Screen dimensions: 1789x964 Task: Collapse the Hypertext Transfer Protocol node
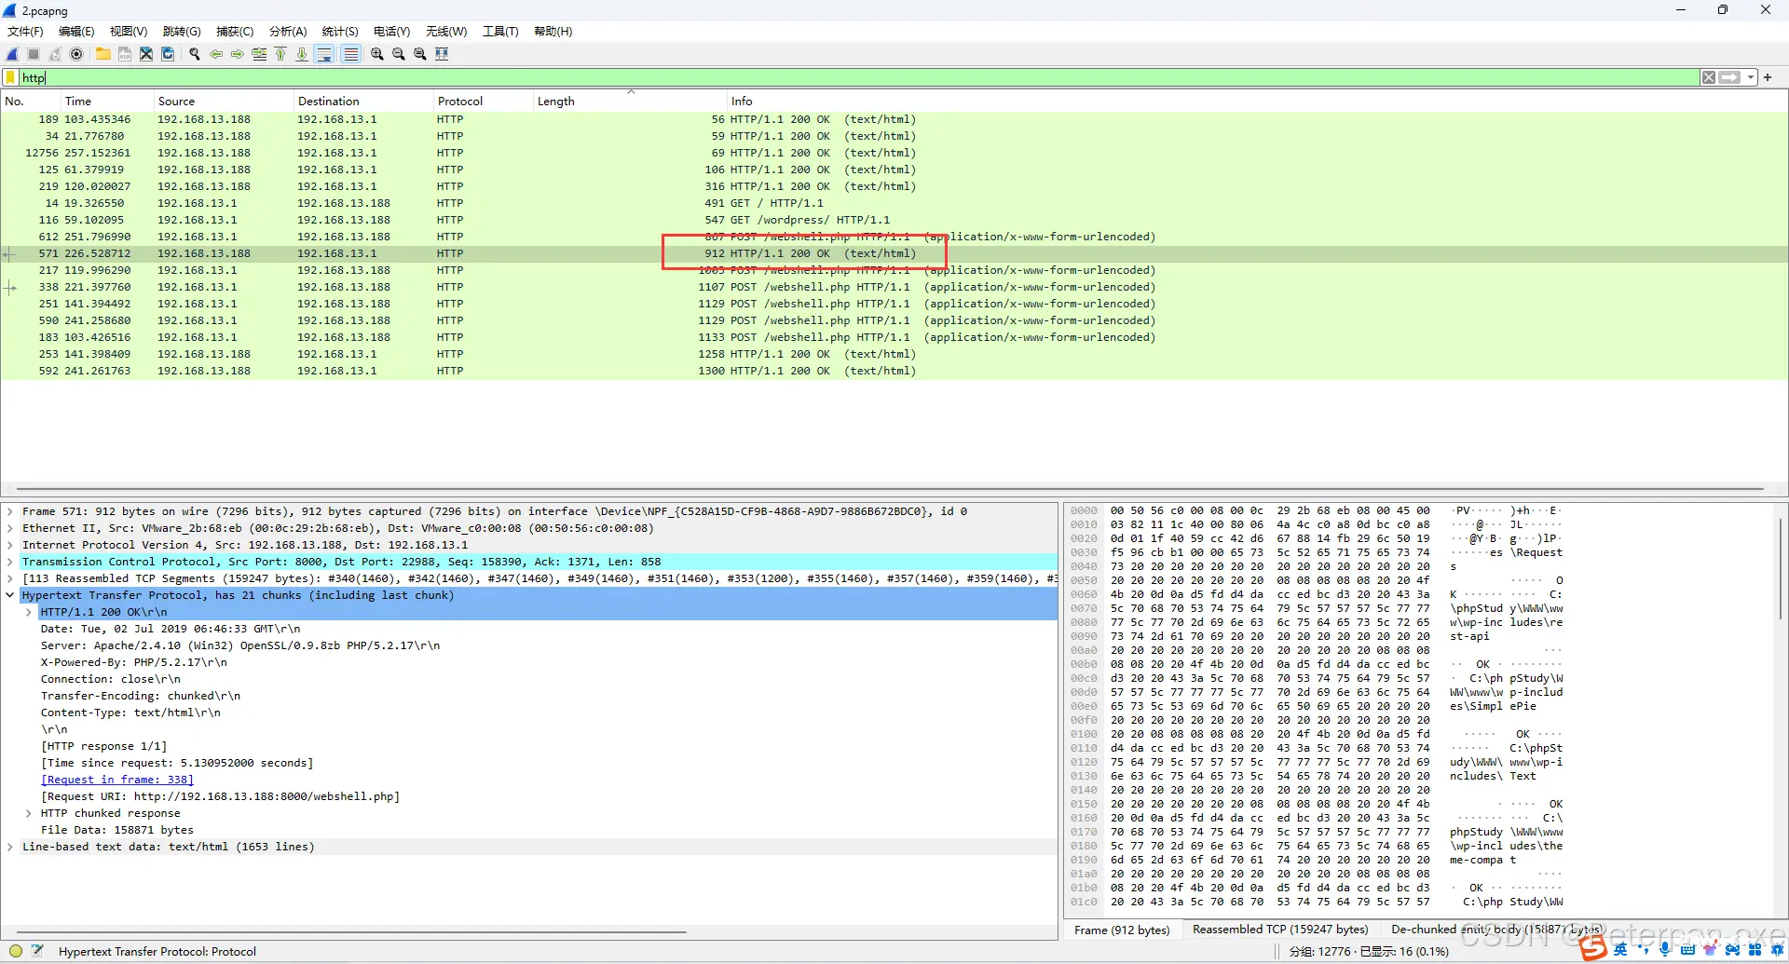pyautogui.click(x=10, y=595)
